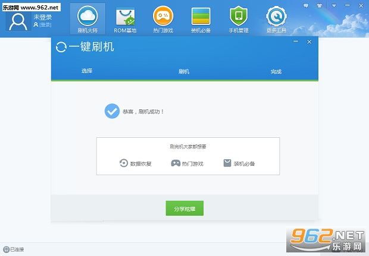Click 数据恢复 data restore option
This screenshot has width=369, height=256.
coord(136,163)
